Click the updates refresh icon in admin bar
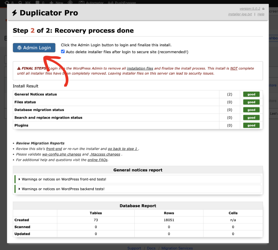Screen dimensions: 278x250 pyautogui.click(x=7, y=2)
